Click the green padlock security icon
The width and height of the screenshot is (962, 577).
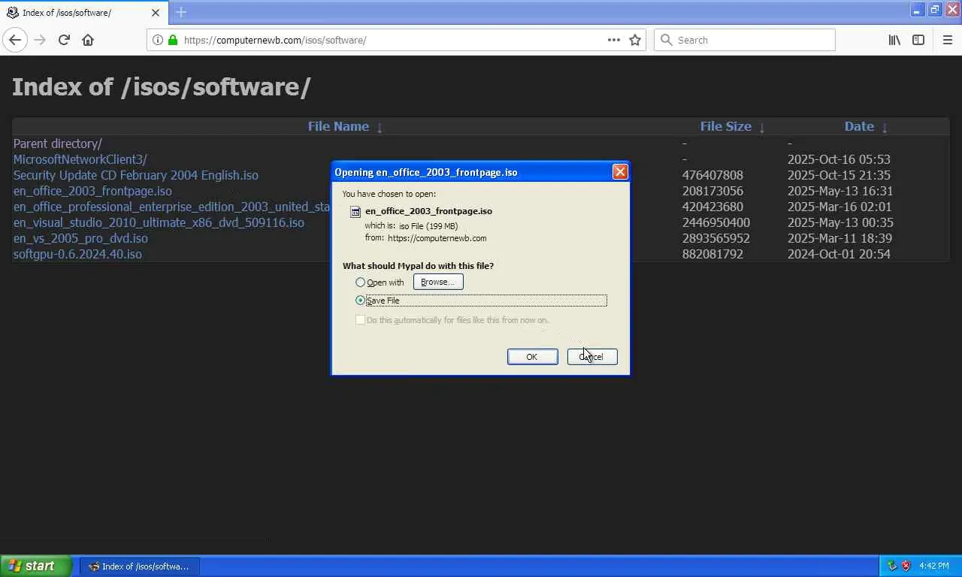point(173,40)
